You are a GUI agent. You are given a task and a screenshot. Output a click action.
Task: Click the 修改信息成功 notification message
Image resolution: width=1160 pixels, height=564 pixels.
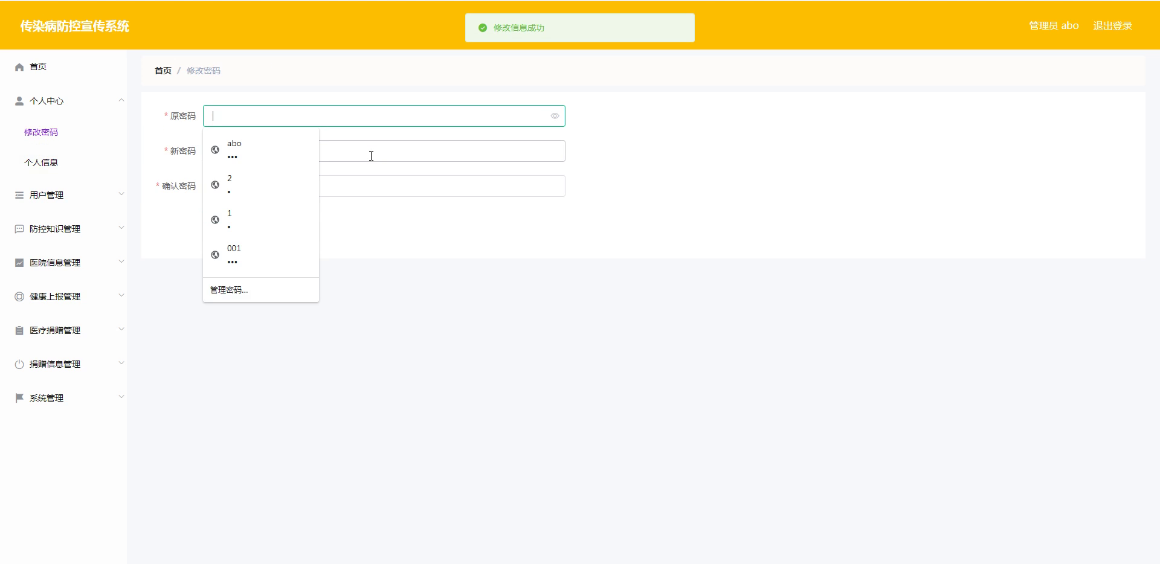tap(519, 28)
